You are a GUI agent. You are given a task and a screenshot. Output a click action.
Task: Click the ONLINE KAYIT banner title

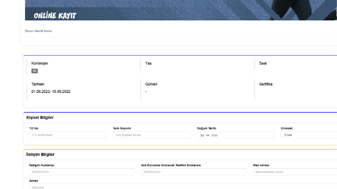(x=55, y=16)
